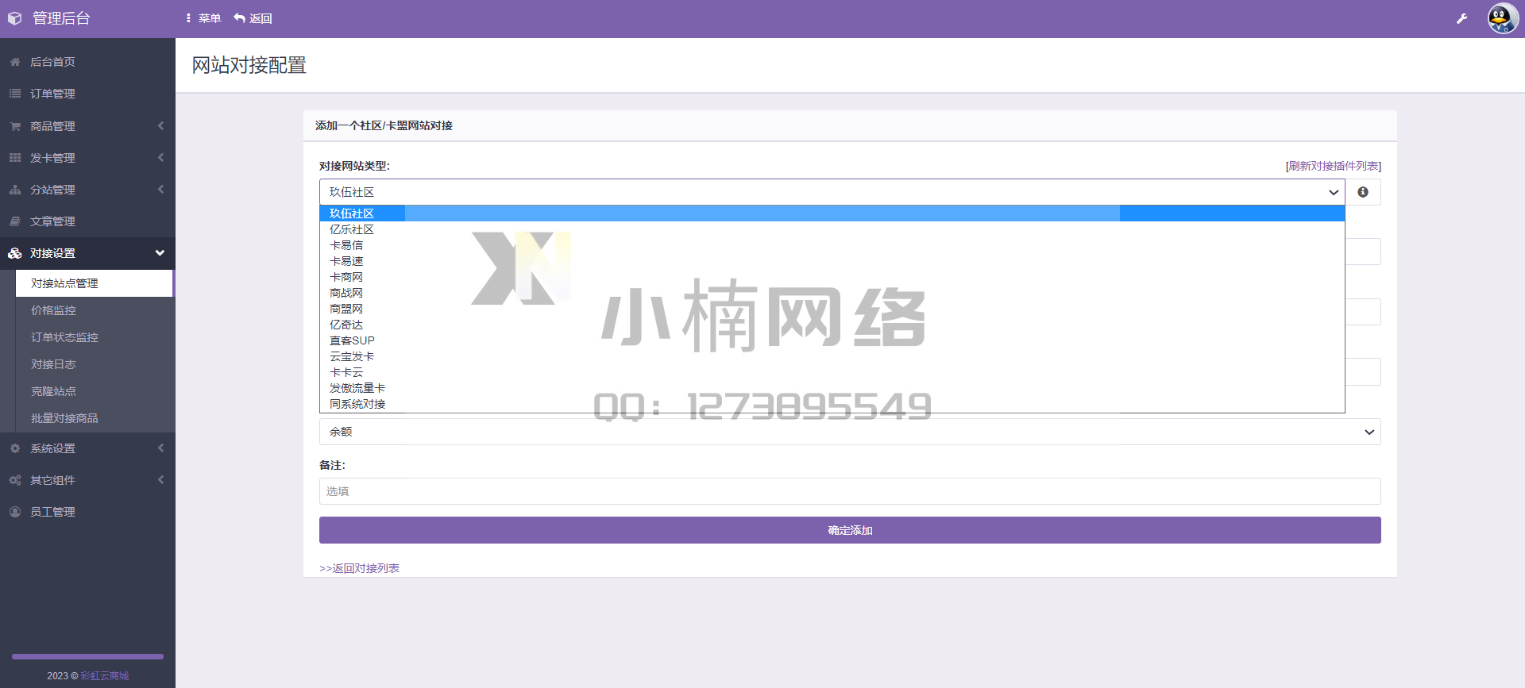
Task: Choose 商盟网 from the dropdown list
Action: coord(832,309)
